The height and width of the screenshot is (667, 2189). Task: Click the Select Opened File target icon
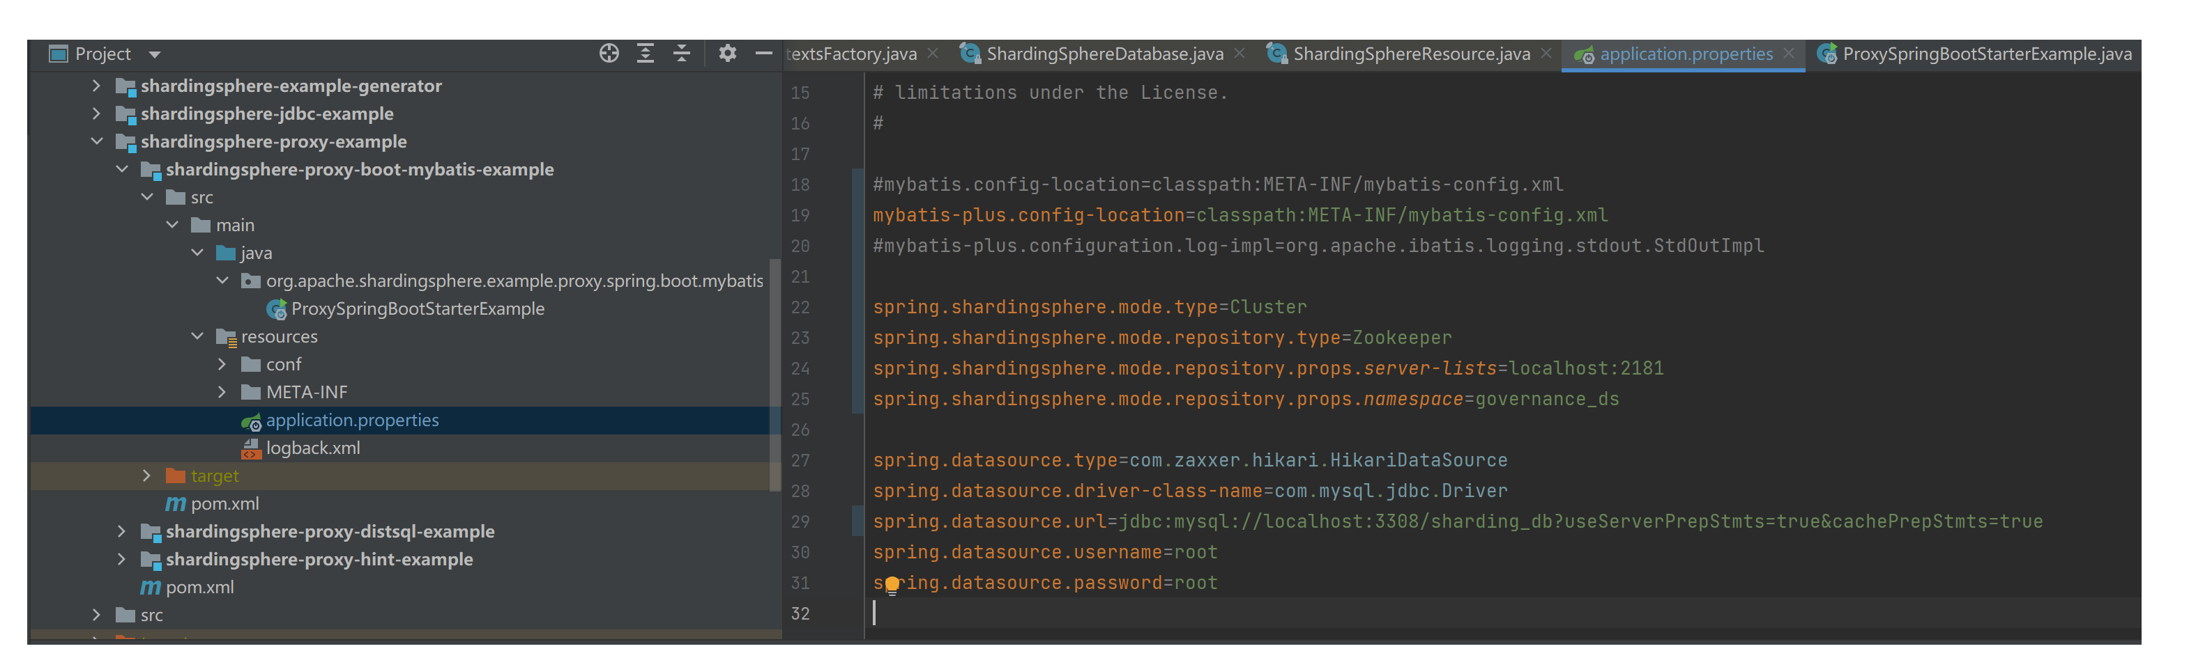point(609,53)
